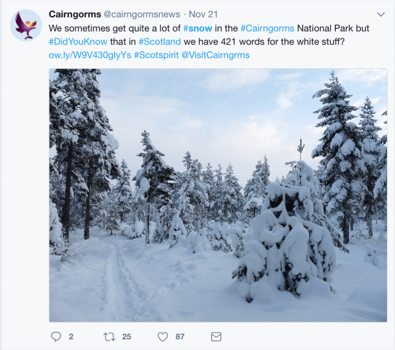This screenshot has height=350, width=395.
Task: View the 25 retweets count
Action: [x=127, y=336]
